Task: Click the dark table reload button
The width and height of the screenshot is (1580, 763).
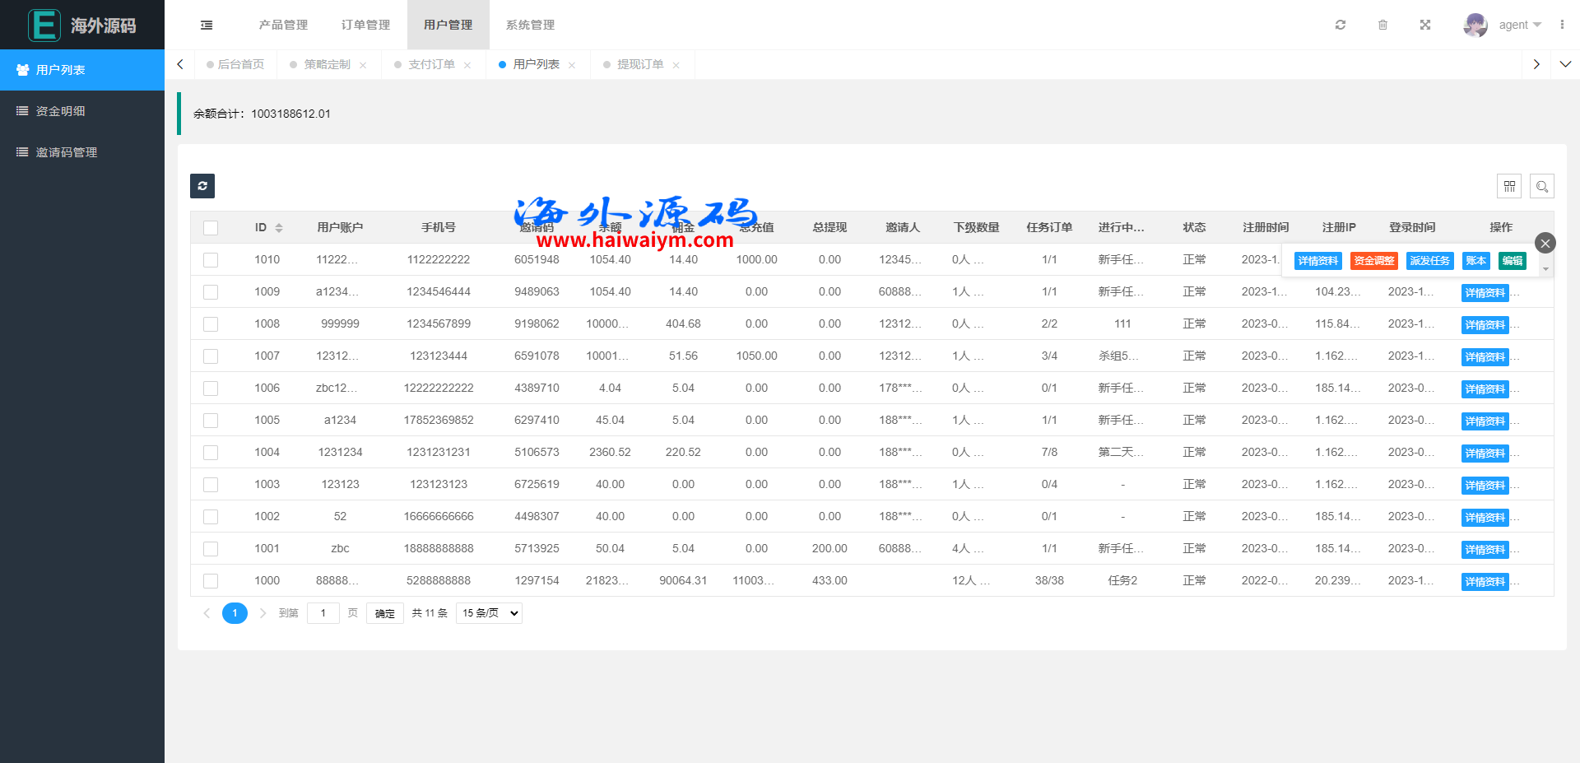Action: click(x=202, y=186)
